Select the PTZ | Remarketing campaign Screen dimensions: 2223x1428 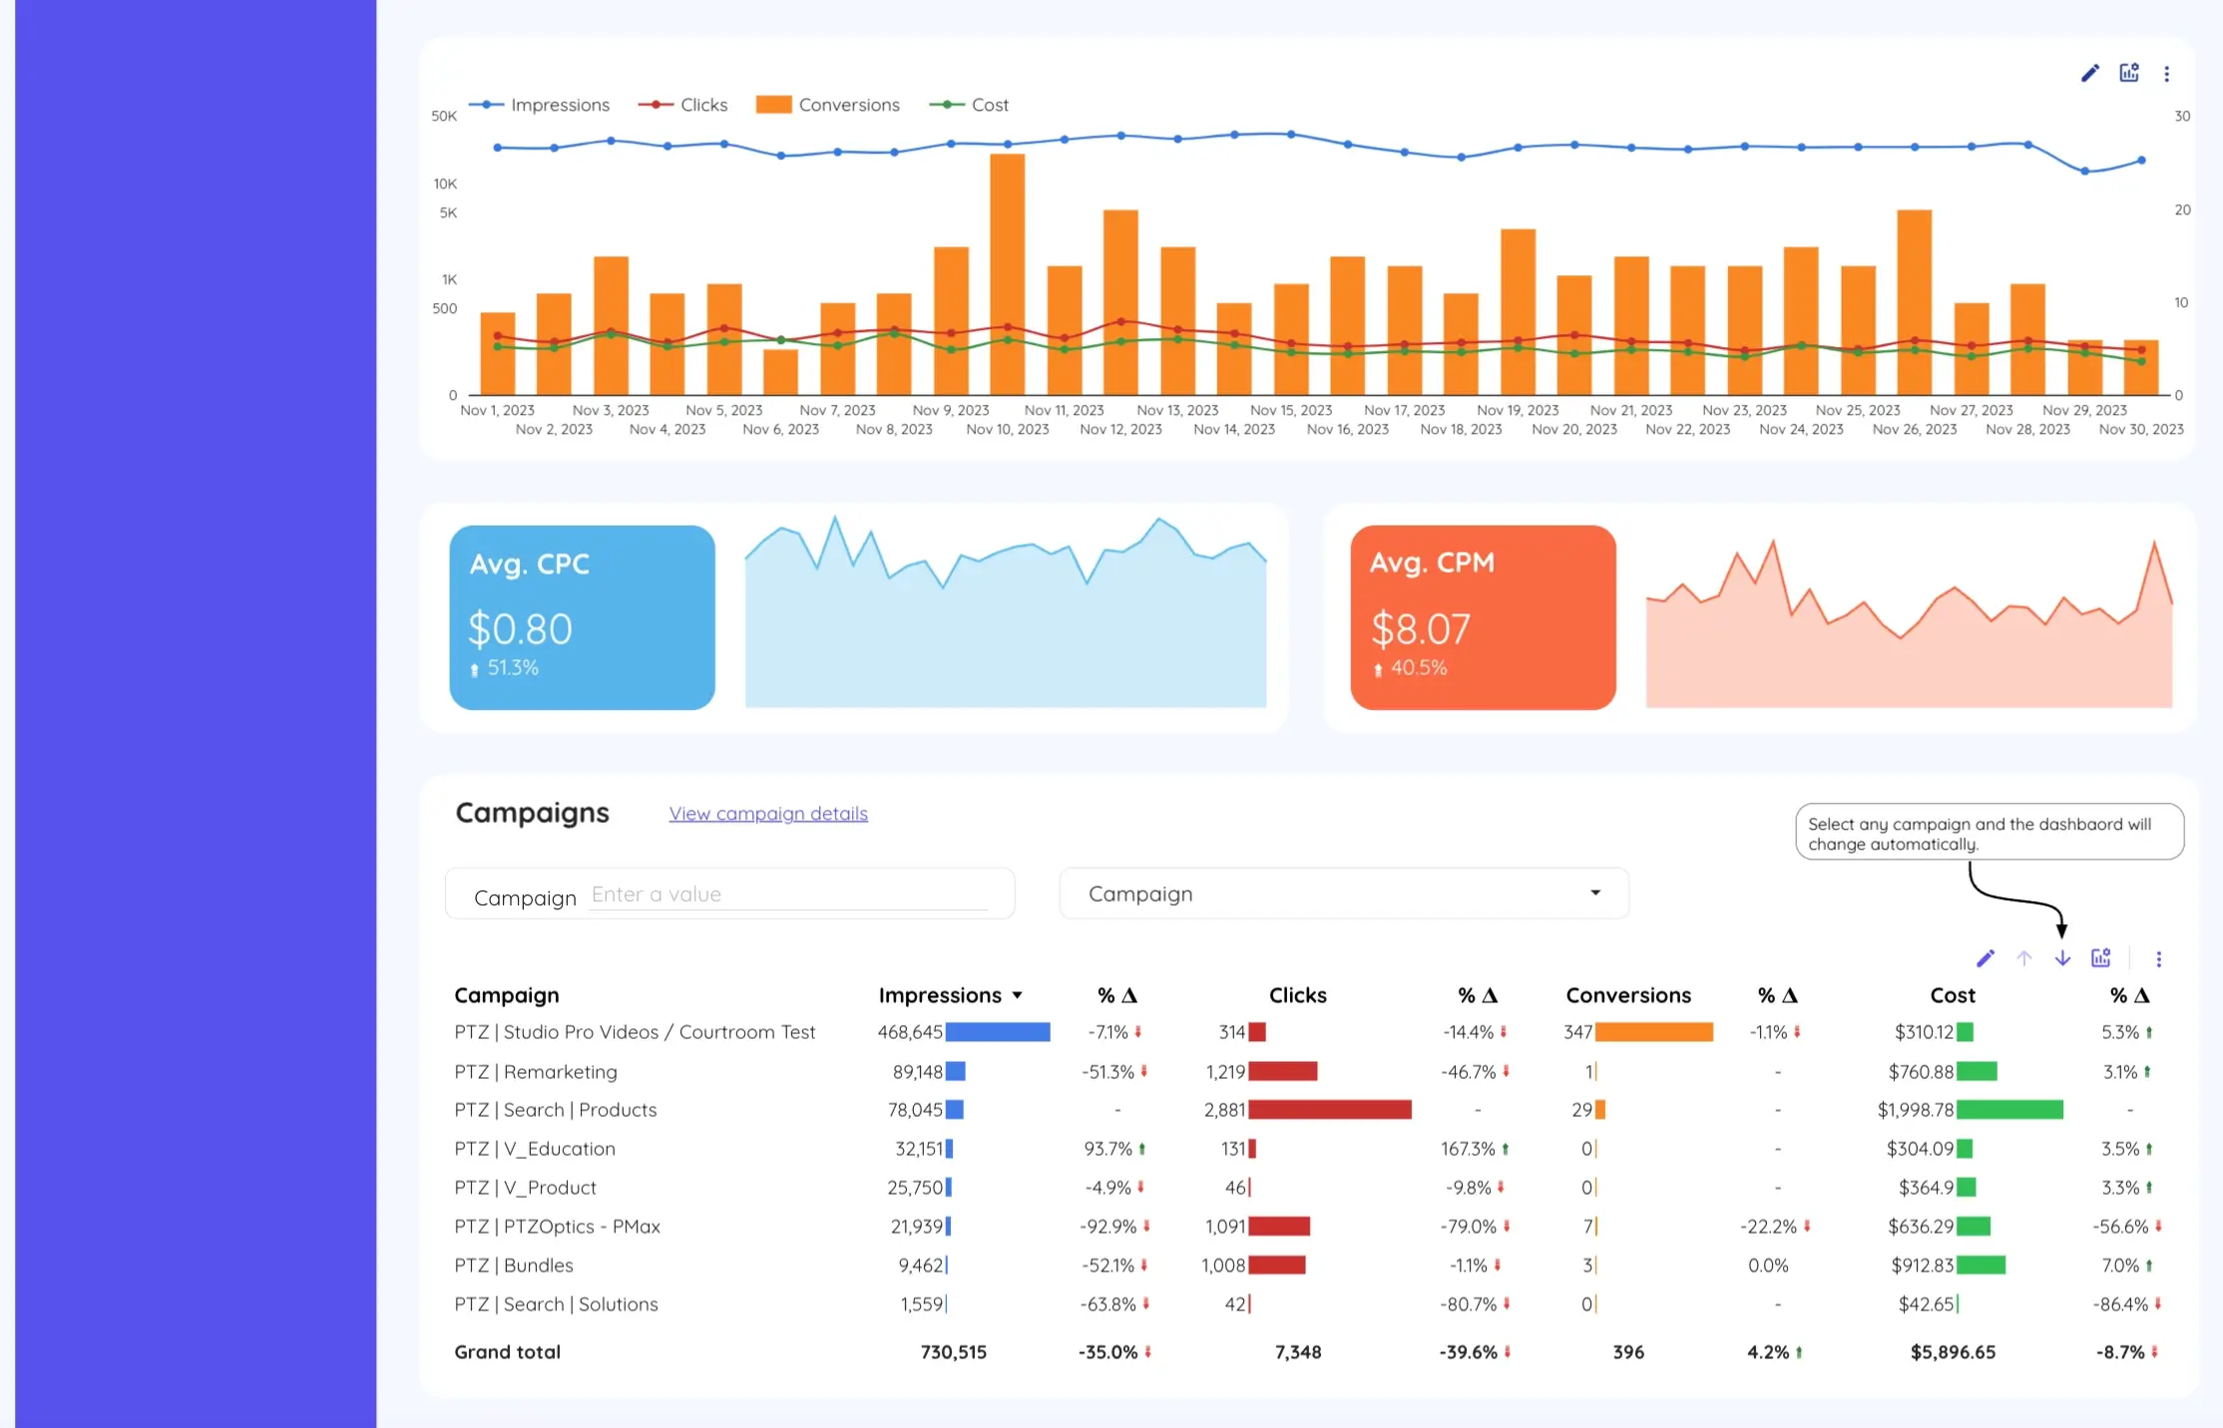click(x=536, y=1072)
